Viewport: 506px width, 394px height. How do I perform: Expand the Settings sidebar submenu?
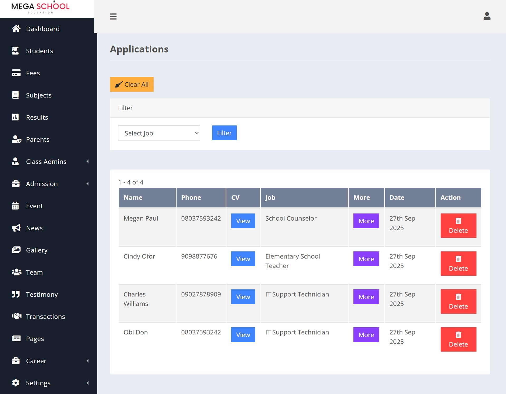[x=87, y=383]
